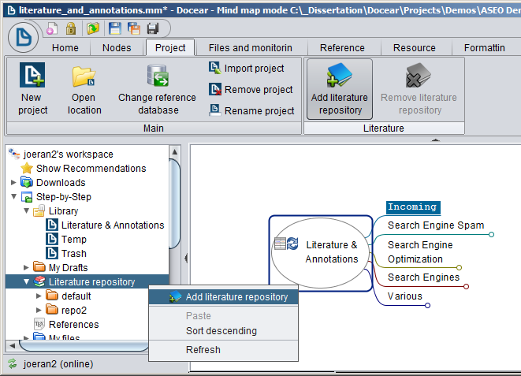
Task: Open the Resource ribbon tab
Action: pyautogui.click(x=415, y=48)
